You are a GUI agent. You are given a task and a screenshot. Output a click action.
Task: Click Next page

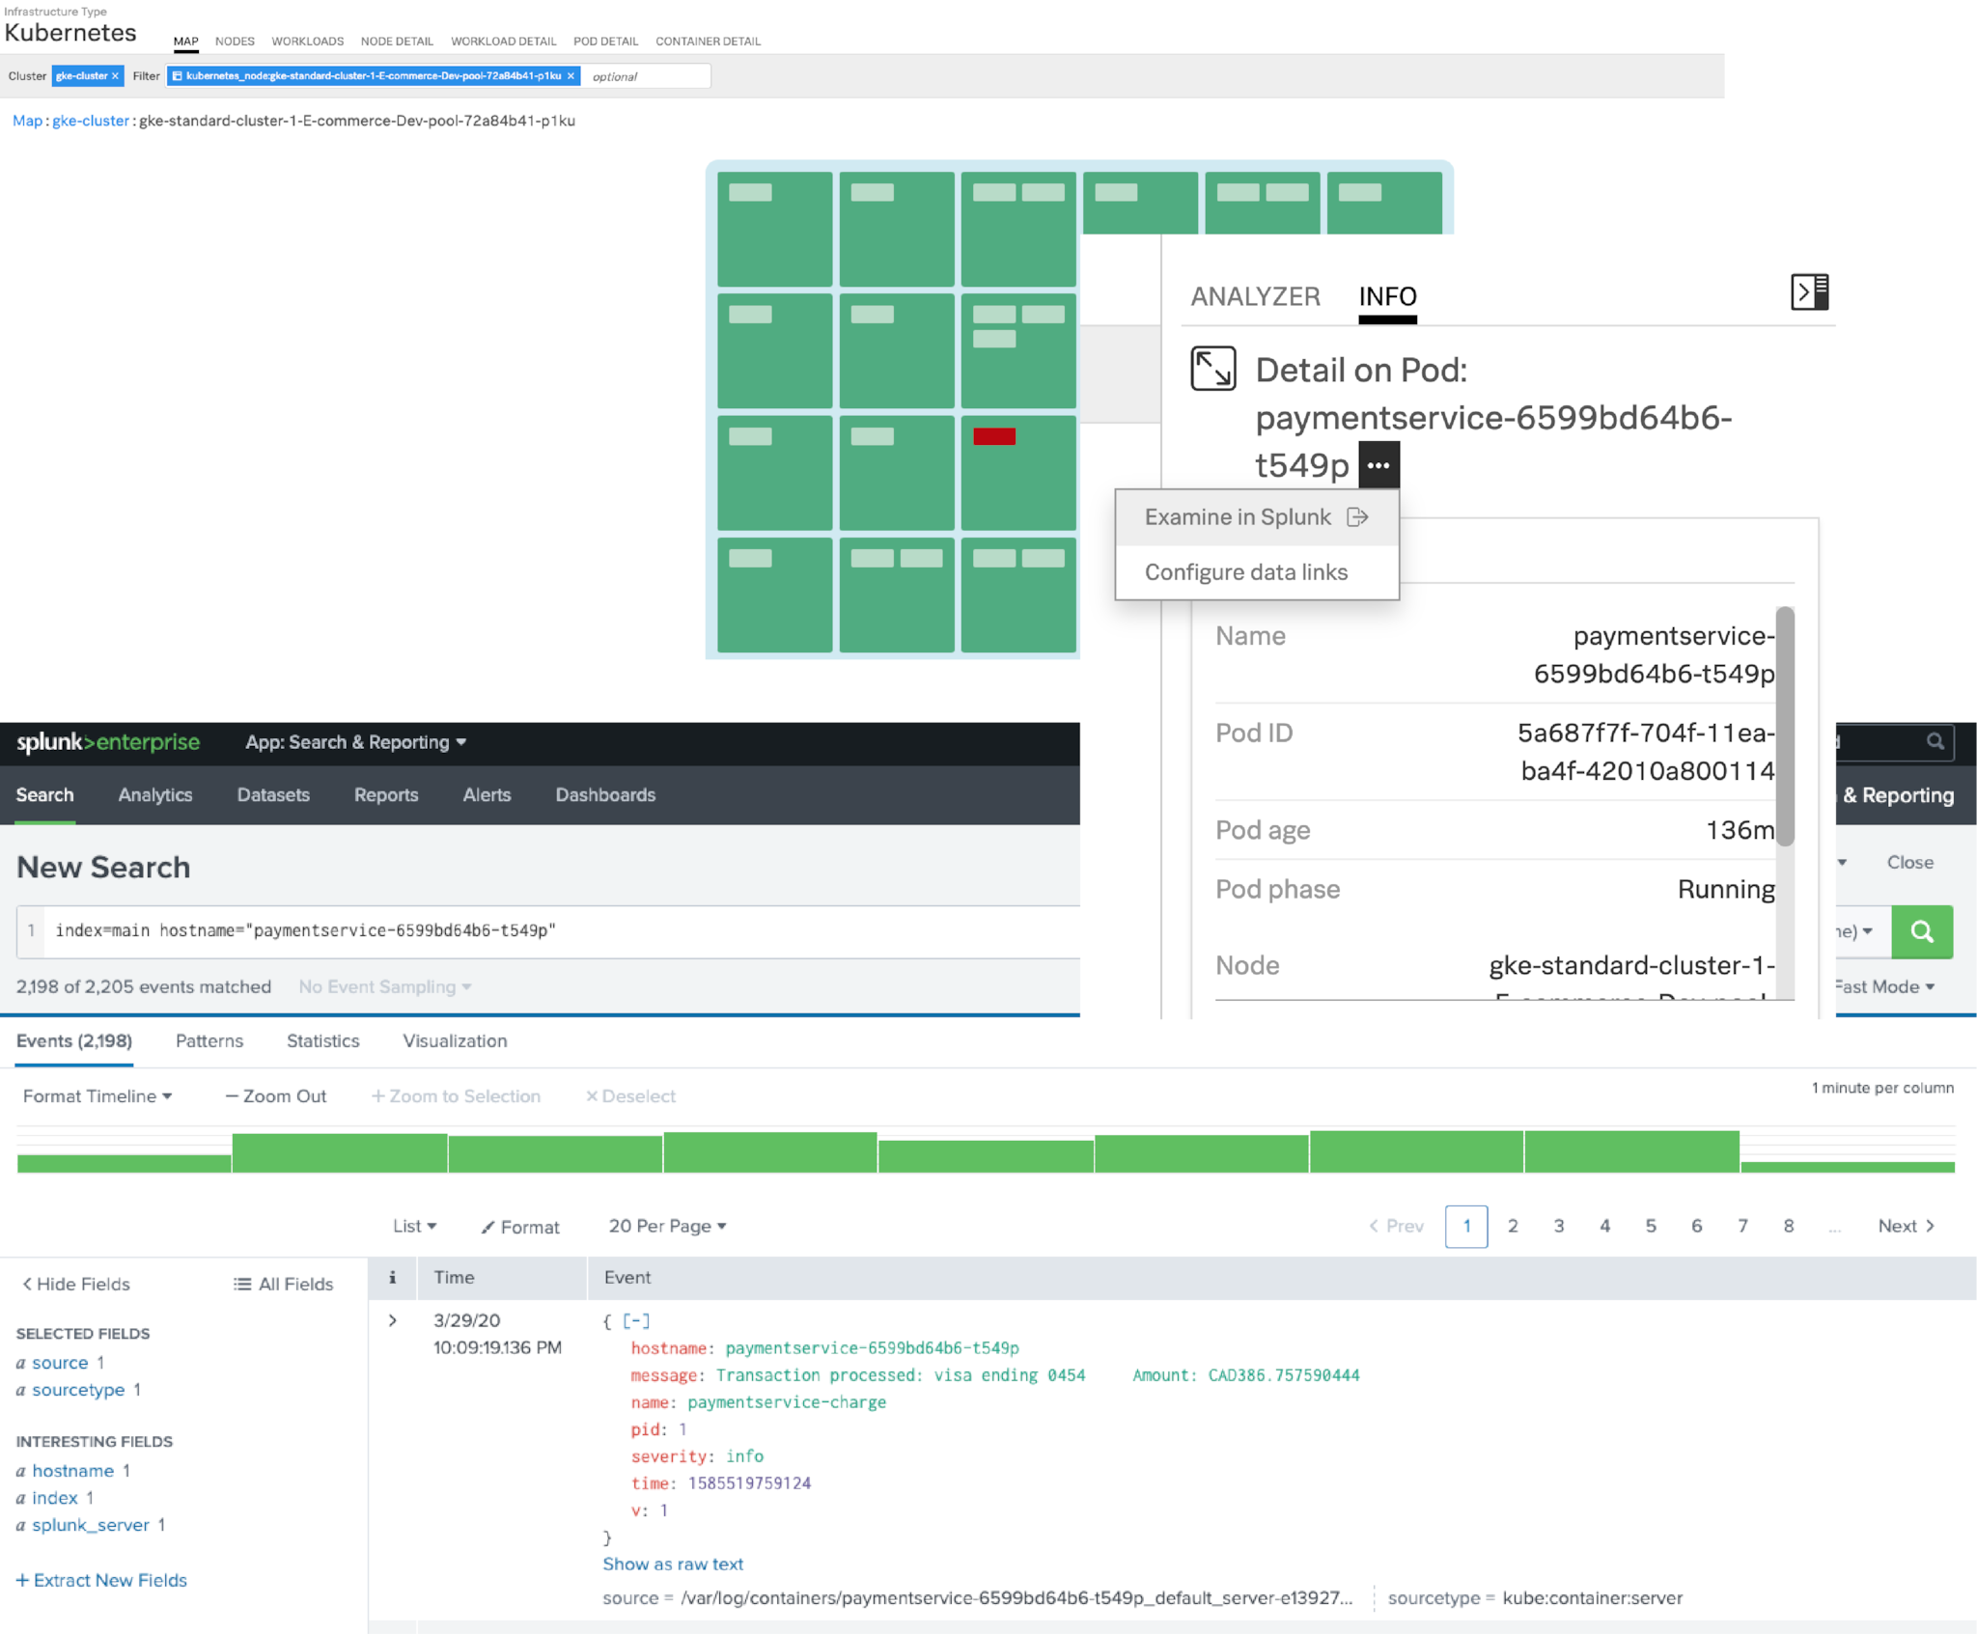coord(1907,1226)
